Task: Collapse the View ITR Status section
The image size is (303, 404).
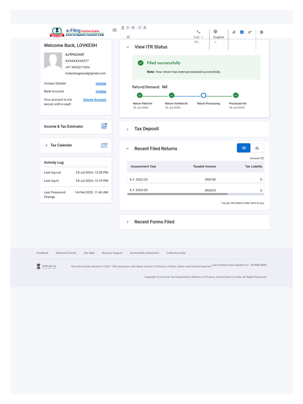Action: tap(127, 47)
